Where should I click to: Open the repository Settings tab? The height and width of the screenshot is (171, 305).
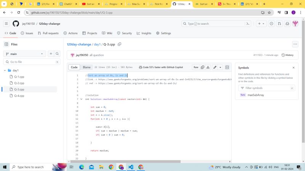(164, 33)
